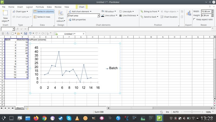Click the Open folder icon

[x=18, y=33]
